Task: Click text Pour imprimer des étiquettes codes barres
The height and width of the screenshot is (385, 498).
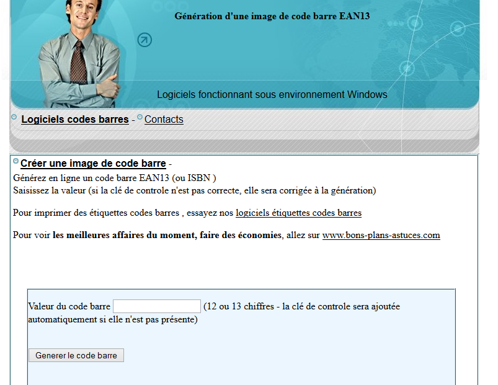Action: [x=96, y=213]
